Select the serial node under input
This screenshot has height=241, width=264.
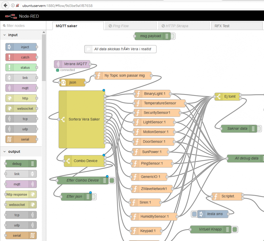coord(21,139)
